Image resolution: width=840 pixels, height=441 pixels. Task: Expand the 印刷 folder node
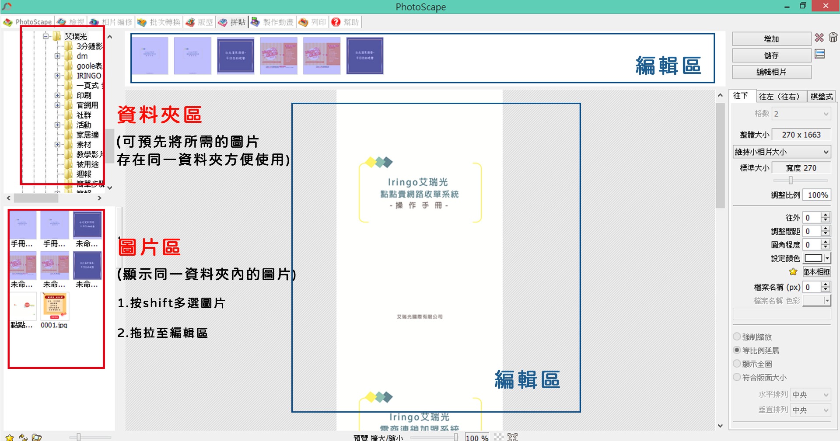coord(57,95)
